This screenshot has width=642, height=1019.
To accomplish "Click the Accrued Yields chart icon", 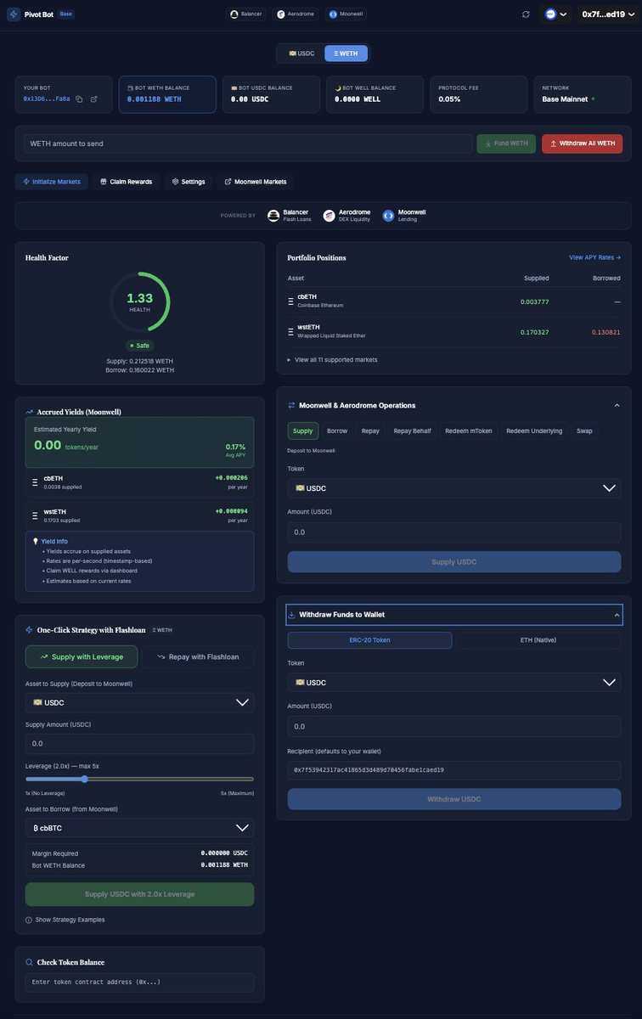I will [30, 412].
